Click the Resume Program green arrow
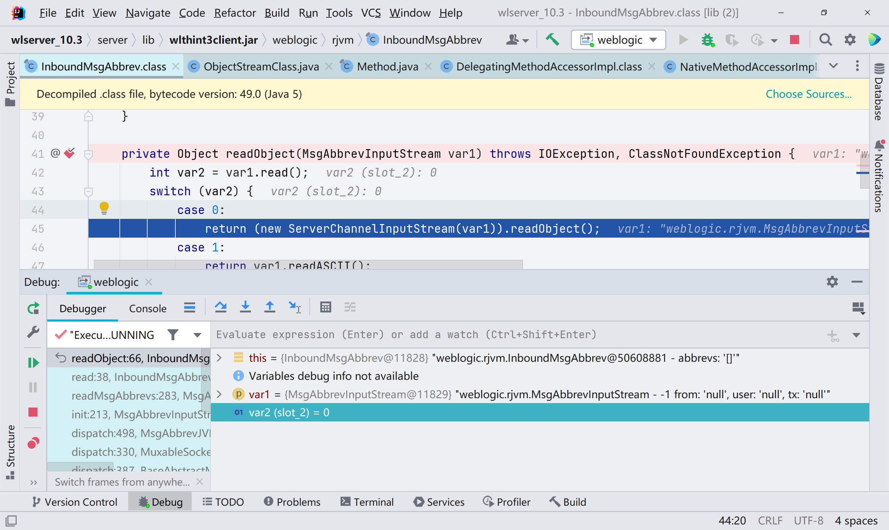 pyautogui.click(x=33, y=363)
